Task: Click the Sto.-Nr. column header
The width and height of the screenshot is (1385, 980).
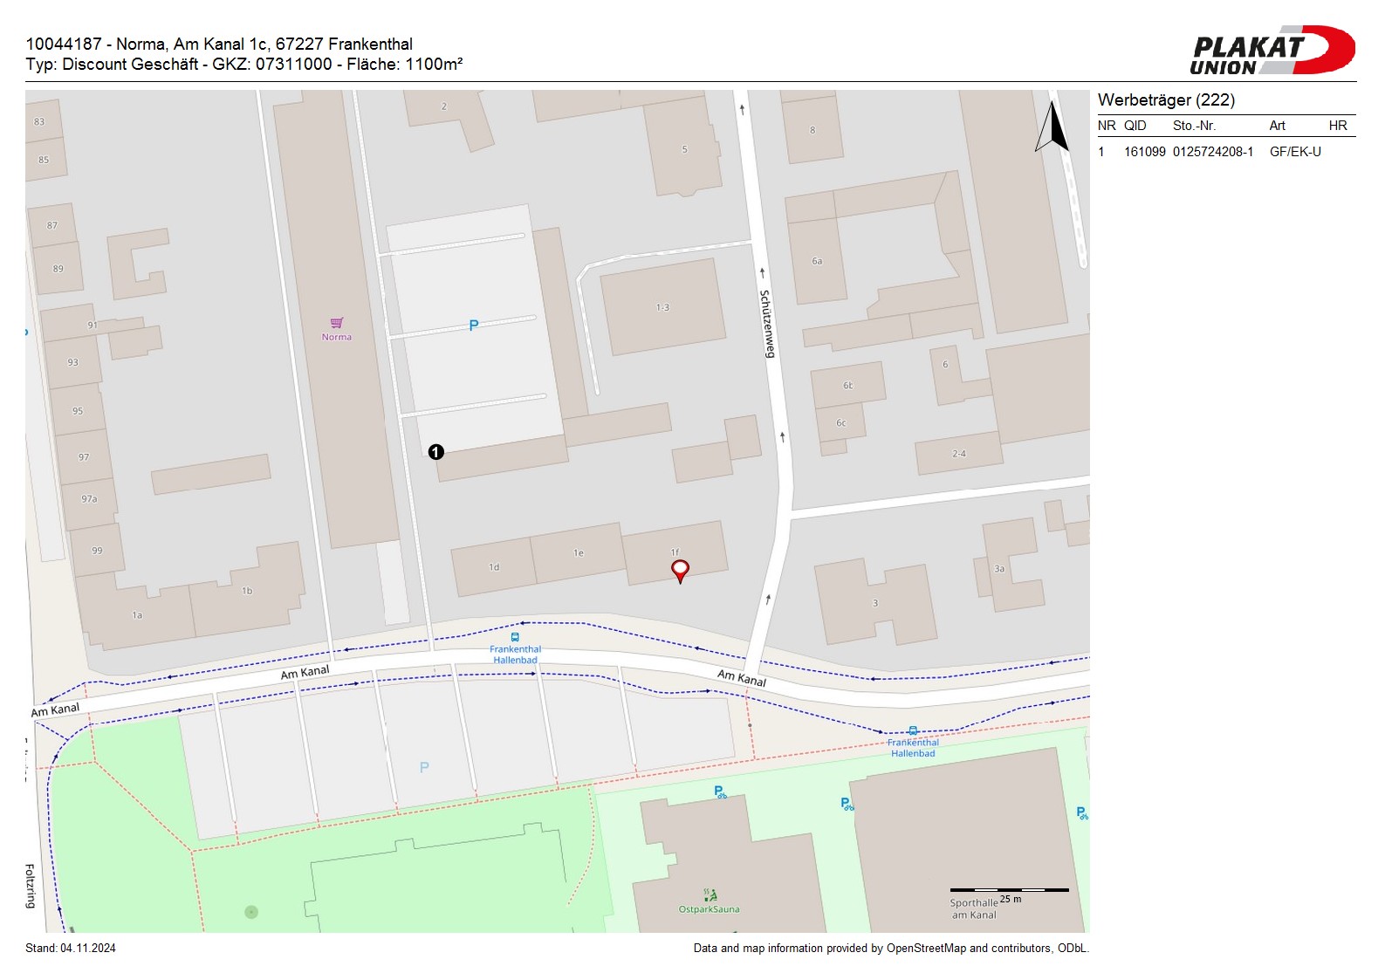Action: 1194,126
